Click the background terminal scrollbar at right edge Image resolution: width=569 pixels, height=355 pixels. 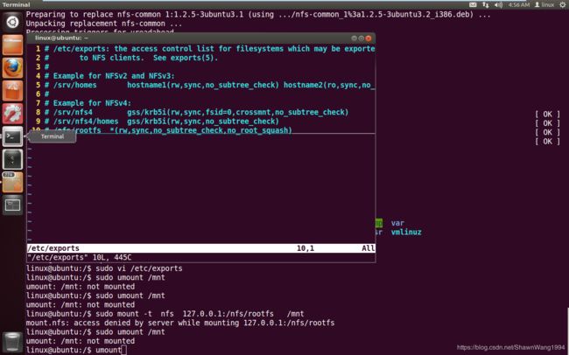click(567, 330)
